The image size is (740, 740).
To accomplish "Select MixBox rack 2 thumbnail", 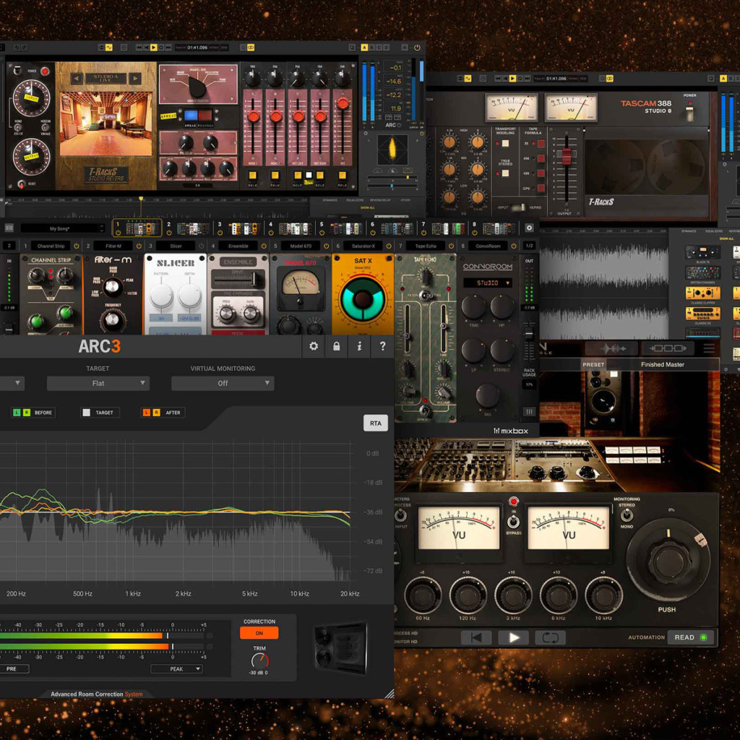I will click(x=193, y=229).
